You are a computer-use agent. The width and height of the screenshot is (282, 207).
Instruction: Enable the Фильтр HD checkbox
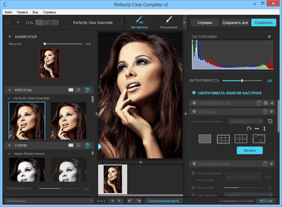(x=194, y=188)
